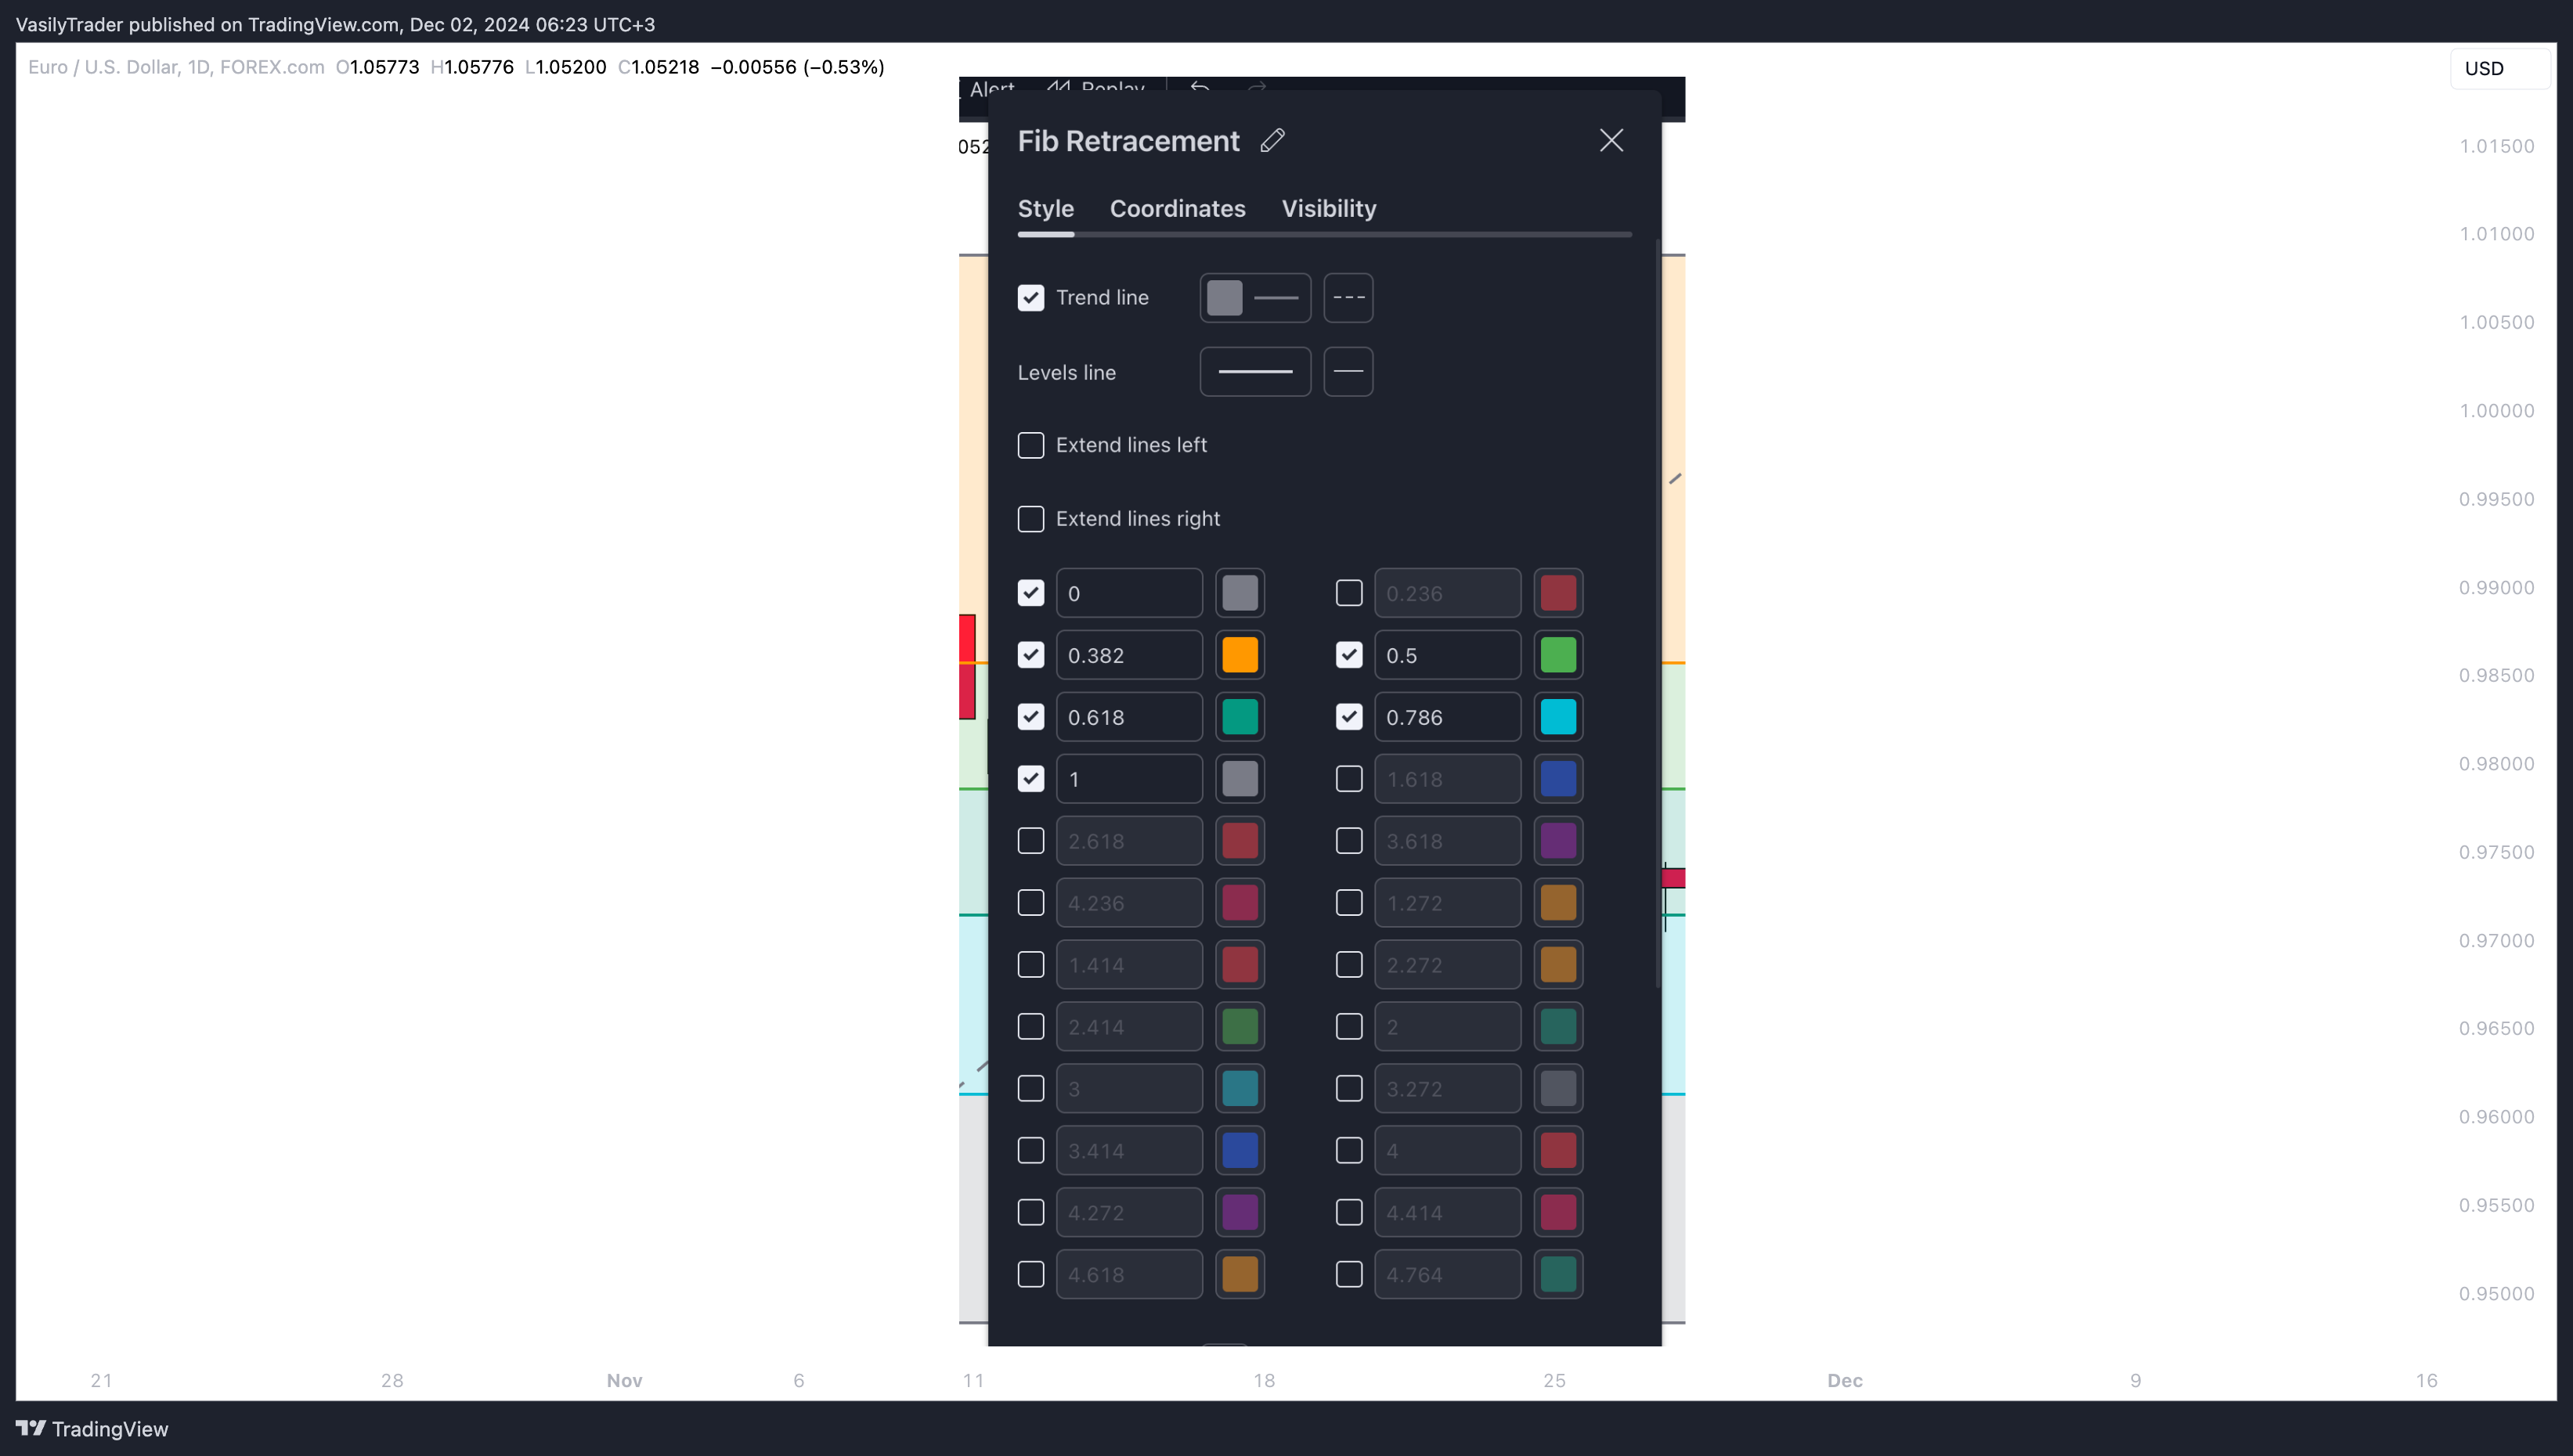Screen dimensions: 2573x1456
Task: Uncheck the 0.618 level checkbox
Action: (x=1030, y=717)
